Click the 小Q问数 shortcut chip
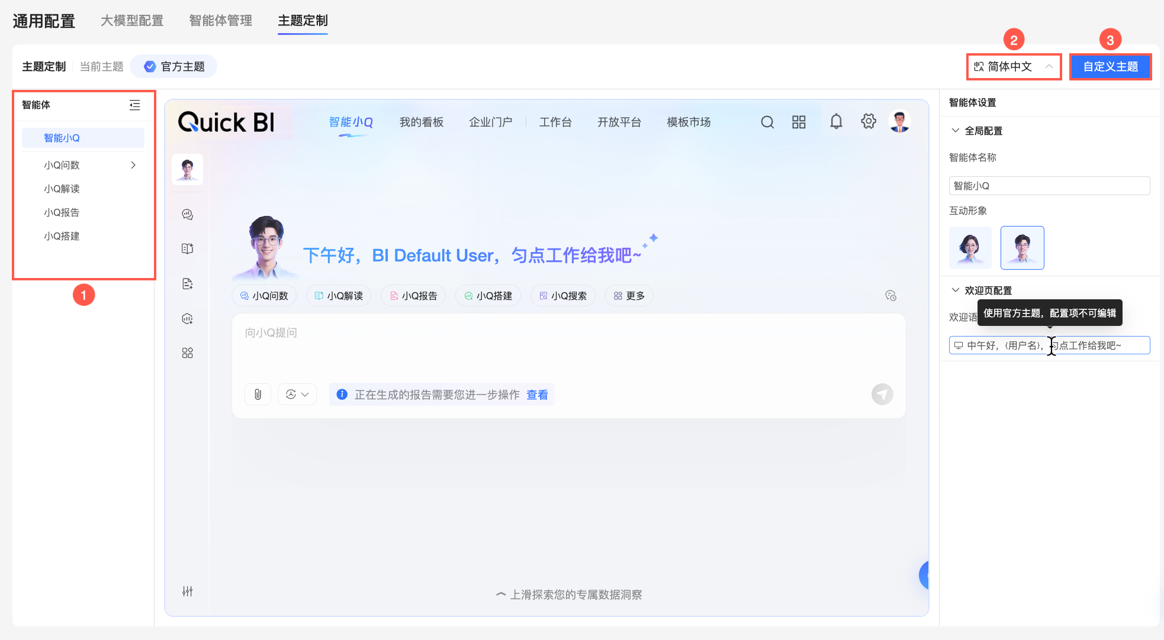This screenshot has height=640, width=1164. (x=264, y=296)
